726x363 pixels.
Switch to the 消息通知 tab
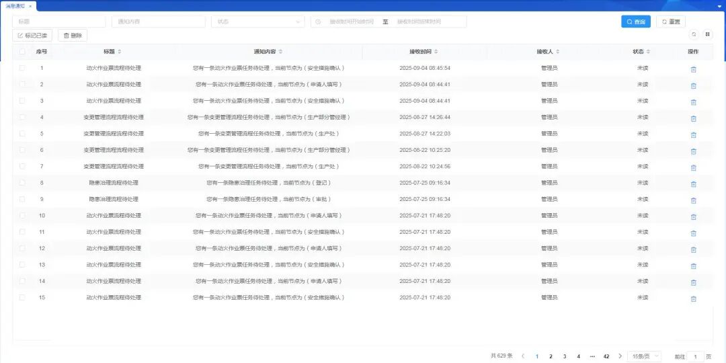15,5
